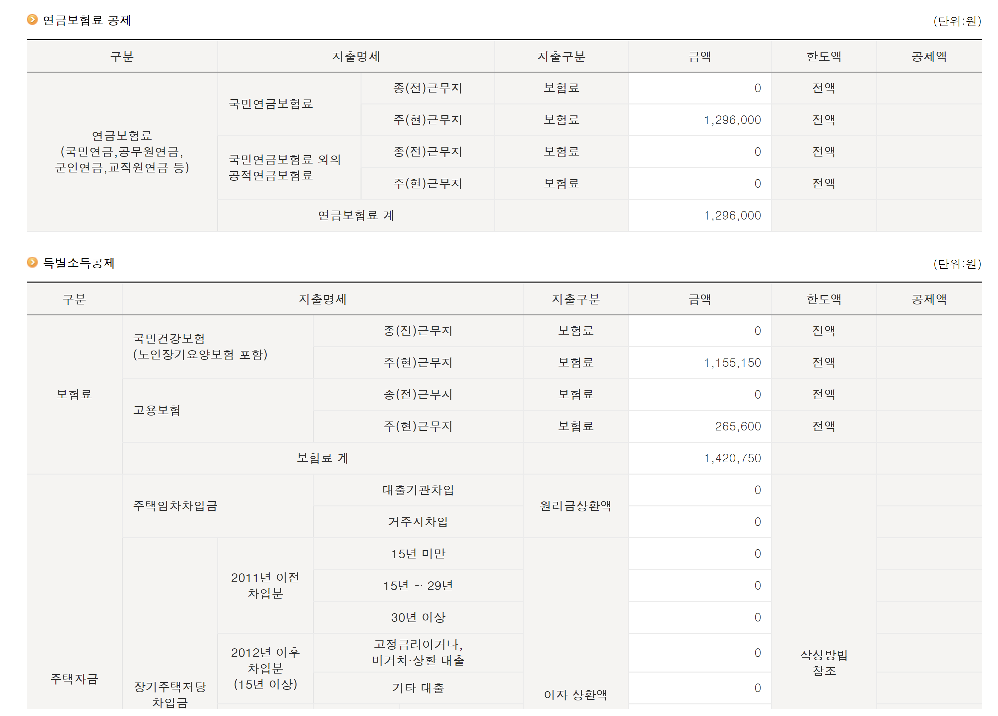Click the 국민연금보험료 외의 공적연금보험료 label
998x716 pixels.
point(285,167)
